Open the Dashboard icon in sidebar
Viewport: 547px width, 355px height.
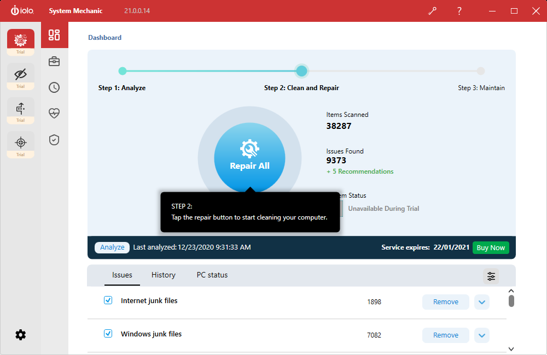[54, 35]
